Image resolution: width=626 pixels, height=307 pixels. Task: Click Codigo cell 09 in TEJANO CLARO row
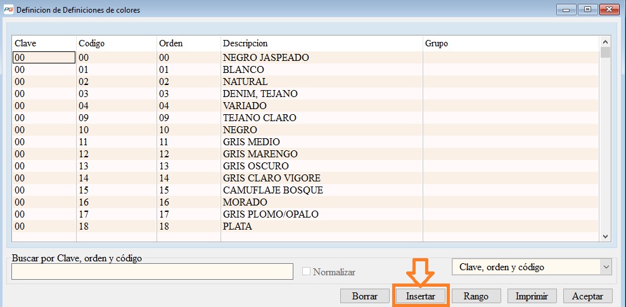point(116,118)
